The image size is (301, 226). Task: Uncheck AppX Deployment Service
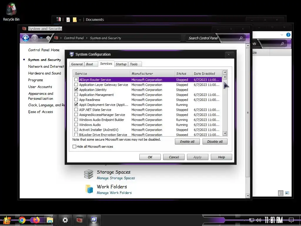click(x=76, y=104)
